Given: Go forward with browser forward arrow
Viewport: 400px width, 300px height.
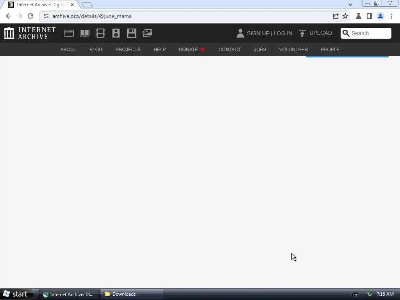Looking at the screenshot, I should [20, 16].
